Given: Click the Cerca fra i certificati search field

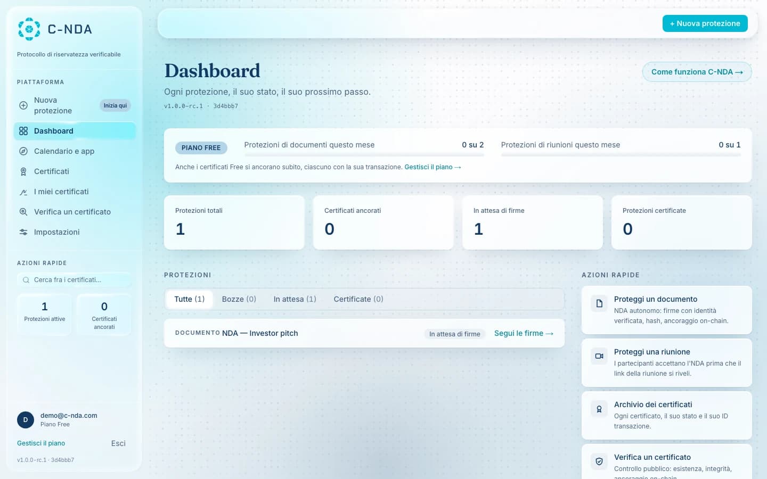Looking at the screenshot, I should pos(74,280).
